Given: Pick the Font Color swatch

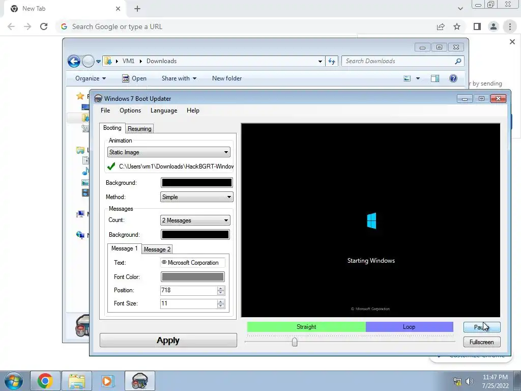Looking at the screenshot, I should pos(192,276).
